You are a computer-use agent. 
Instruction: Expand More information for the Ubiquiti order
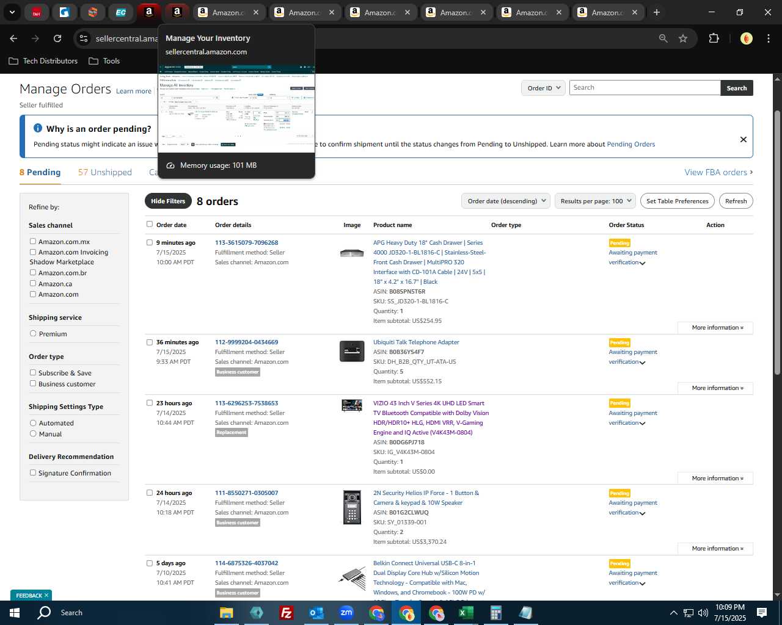(x=715, y=388)
